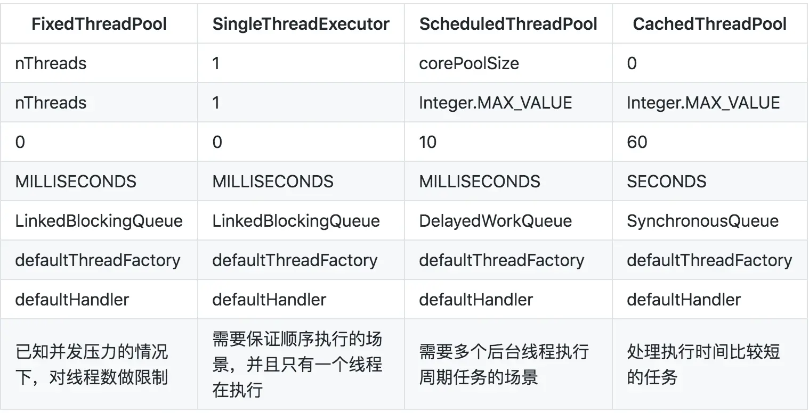Click defaultThreadFactory in FixedThreadPool column
Screen dimensions: 809x413
[98, 260]
